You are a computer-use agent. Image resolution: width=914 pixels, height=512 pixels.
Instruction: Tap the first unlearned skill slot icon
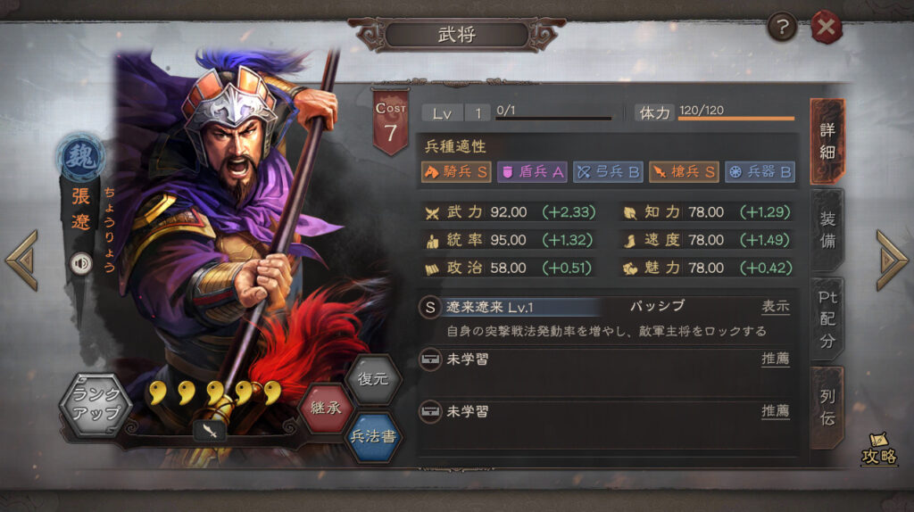(x=430, y=359)
